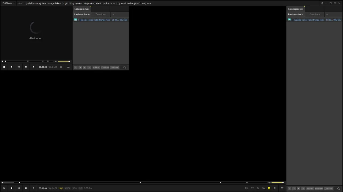The width and height of the screenshot is (343, 192).
Task: Start playback with main player's Play button
Action: pyautogui.click(x=4, y=188)
